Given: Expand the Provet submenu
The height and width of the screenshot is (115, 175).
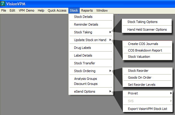Looking at the screenshot, I should click(148, 93).
